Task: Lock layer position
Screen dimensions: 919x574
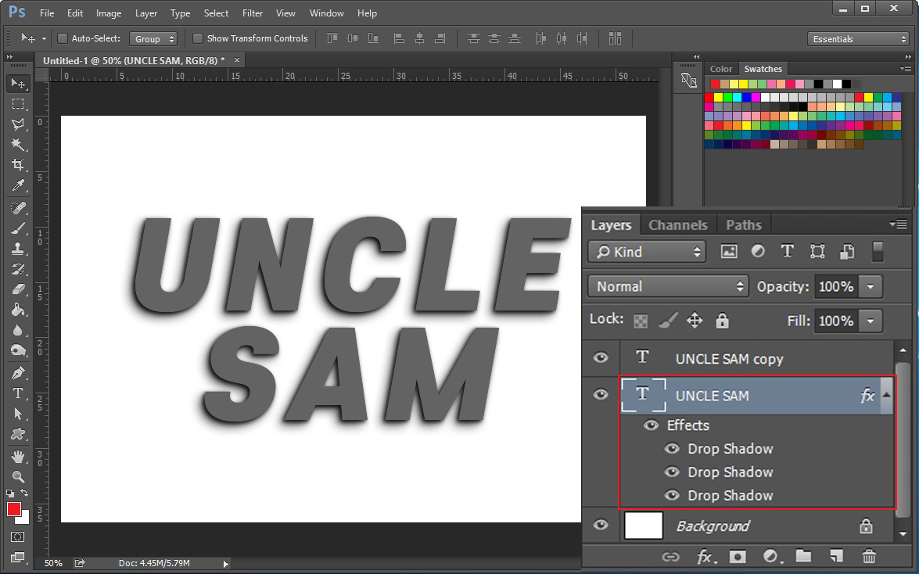Action: 695,320
